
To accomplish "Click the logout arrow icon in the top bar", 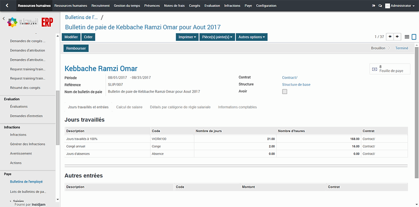I will [374, 6].
